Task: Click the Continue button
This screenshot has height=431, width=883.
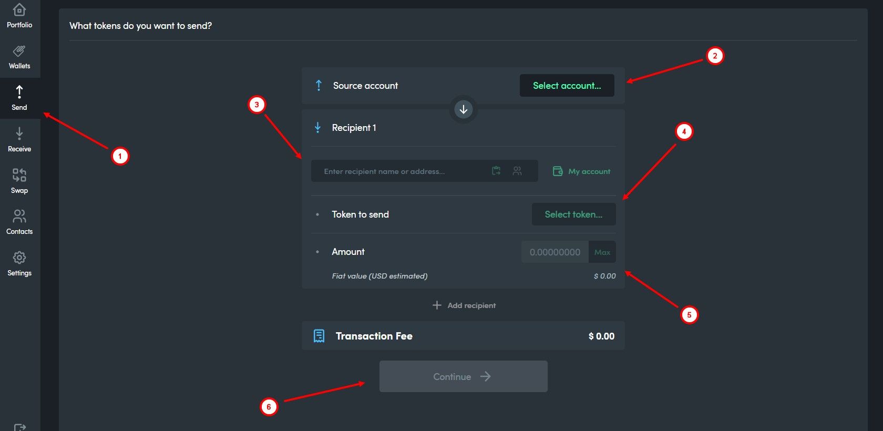Action: click(464, 376)
